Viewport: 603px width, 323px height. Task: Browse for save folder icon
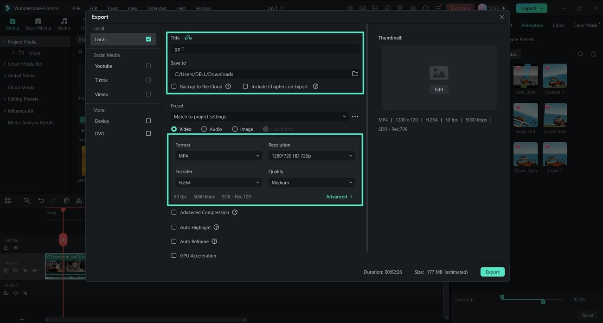click(x=355, y=74)
